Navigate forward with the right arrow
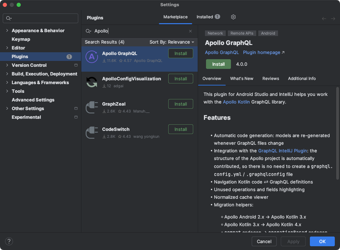340x250 pixels. (333, 19)
